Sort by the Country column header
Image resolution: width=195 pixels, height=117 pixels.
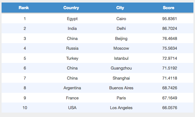click(x=71, y=8)
